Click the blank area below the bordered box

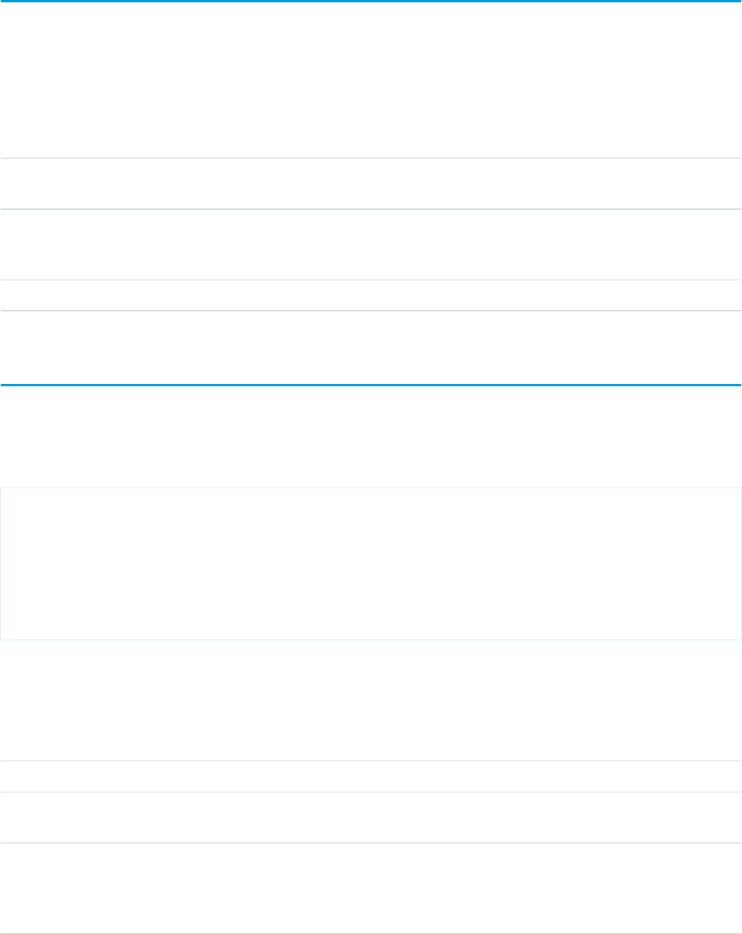[x=371, y=699]
